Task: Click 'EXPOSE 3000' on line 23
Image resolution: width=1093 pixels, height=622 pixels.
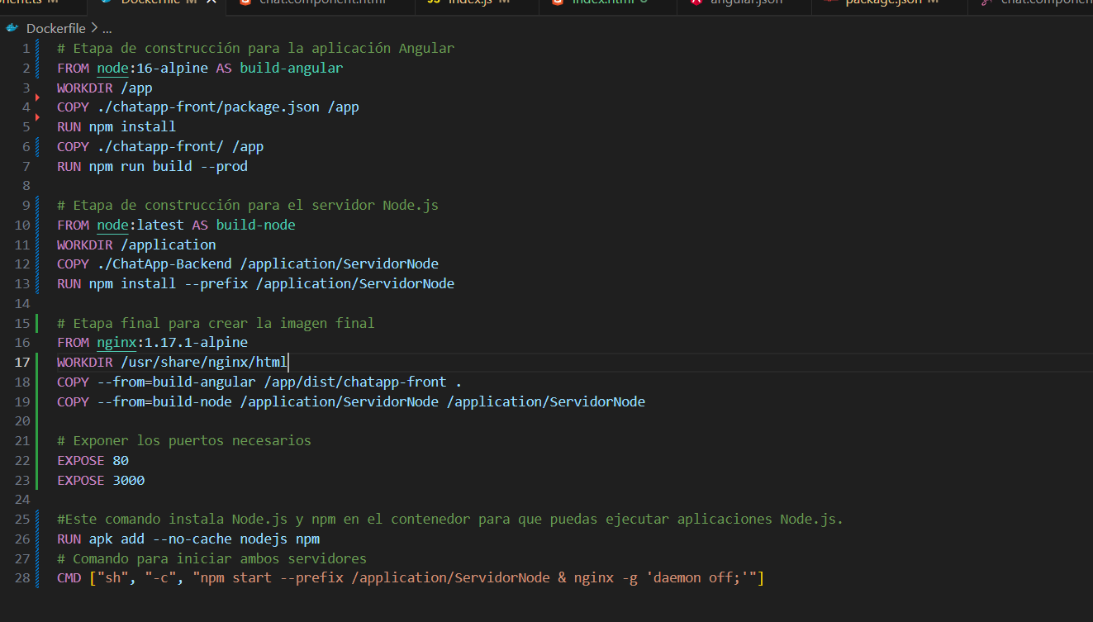Action: [x=101, y=481]
